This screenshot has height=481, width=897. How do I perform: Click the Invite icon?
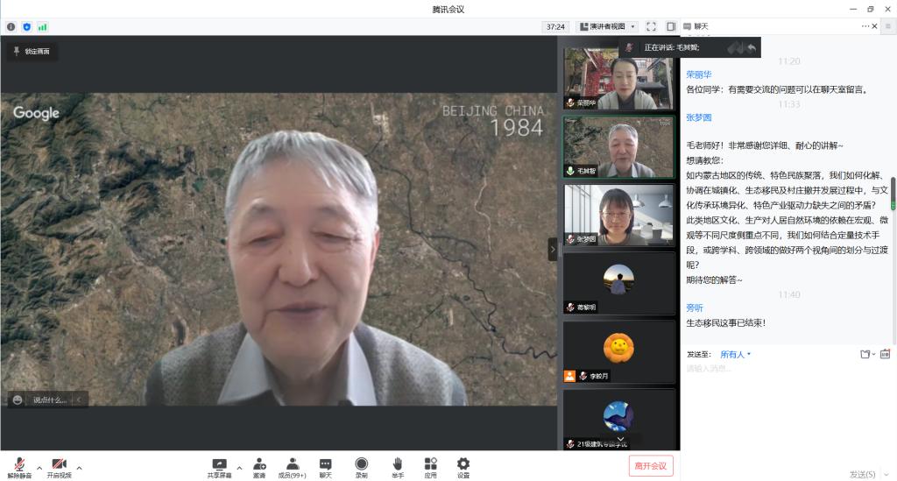coord(259,466)
